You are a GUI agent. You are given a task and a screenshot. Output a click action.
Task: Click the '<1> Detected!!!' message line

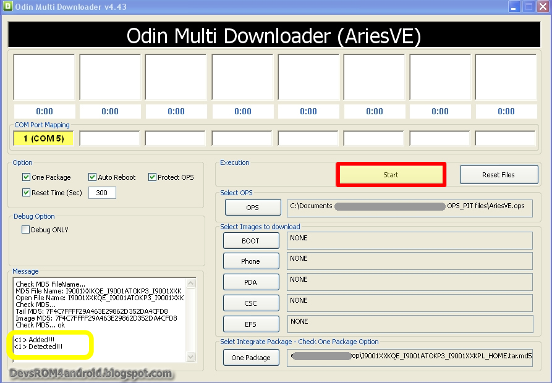click(x=38, y=347)
